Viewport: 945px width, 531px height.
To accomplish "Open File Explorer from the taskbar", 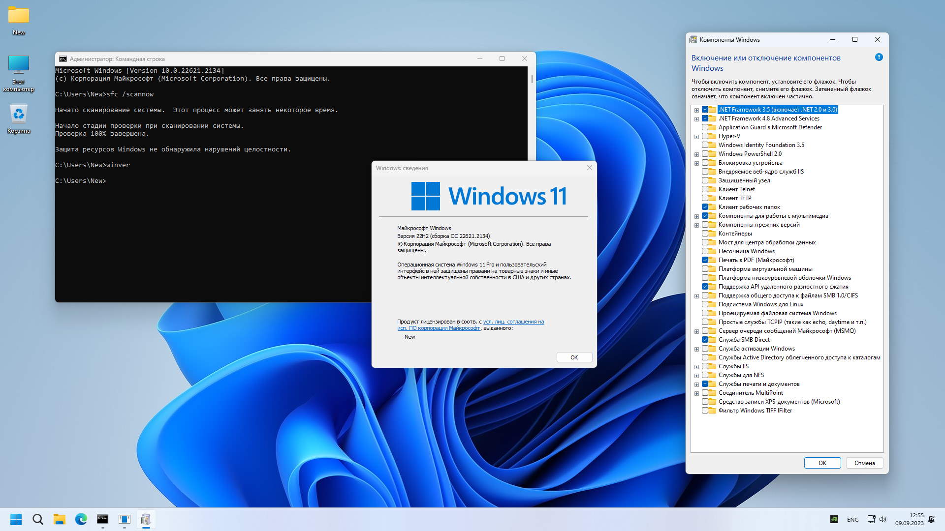I will tap(59, 519).
